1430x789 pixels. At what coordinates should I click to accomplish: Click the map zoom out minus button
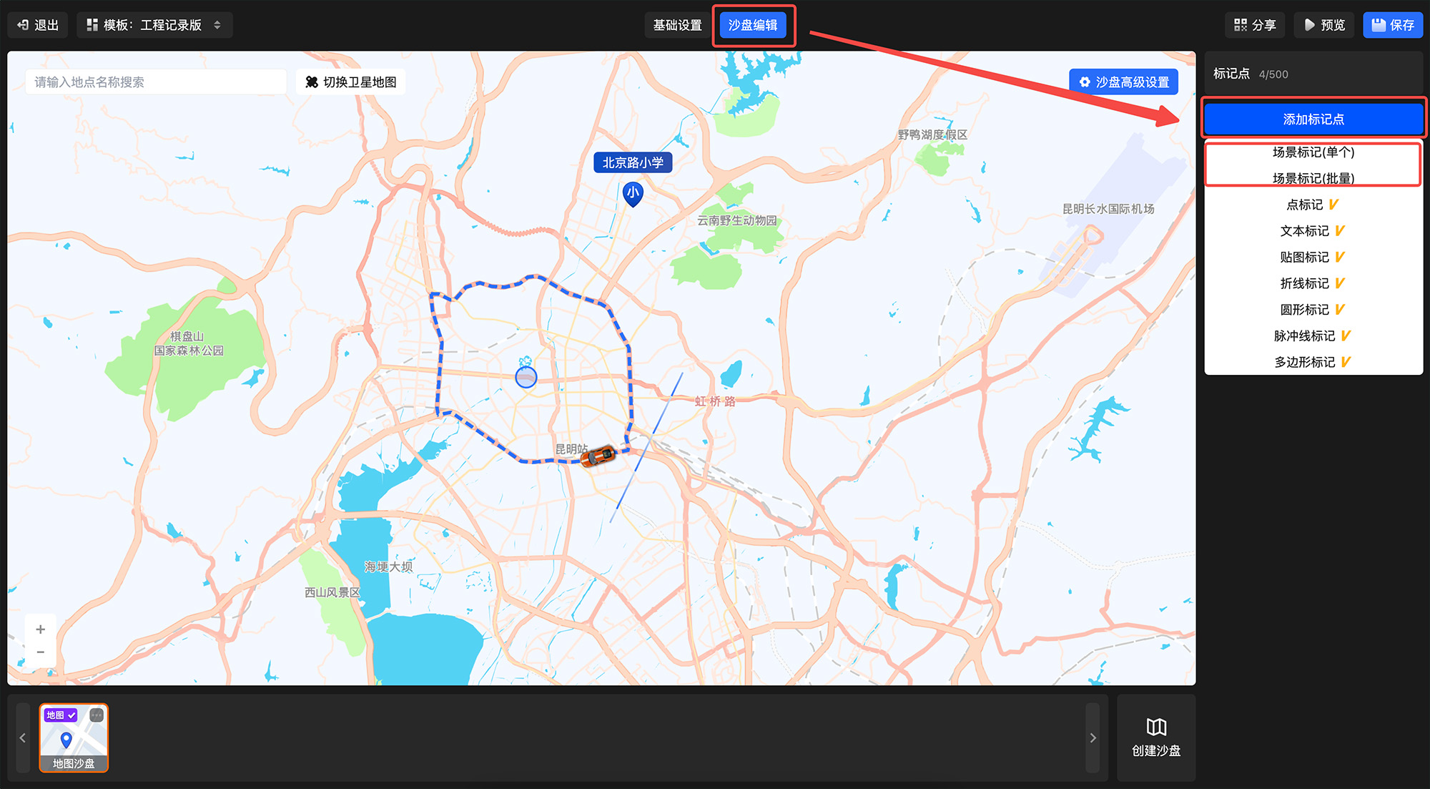(x=41, y=652)
